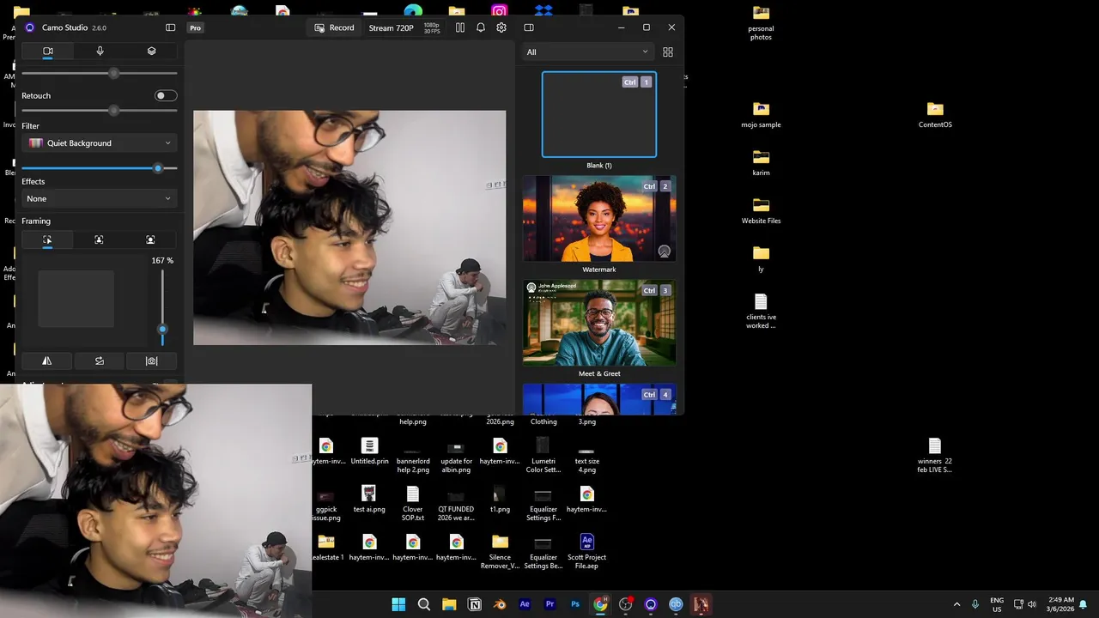Screen dimensions: 1099x618
Task: Switch scenes to grid view
Action: 668,52
